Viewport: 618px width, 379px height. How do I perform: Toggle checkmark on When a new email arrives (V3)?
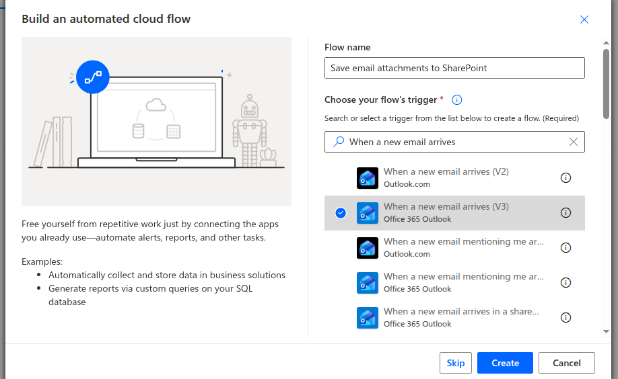(x=341, y=213)
